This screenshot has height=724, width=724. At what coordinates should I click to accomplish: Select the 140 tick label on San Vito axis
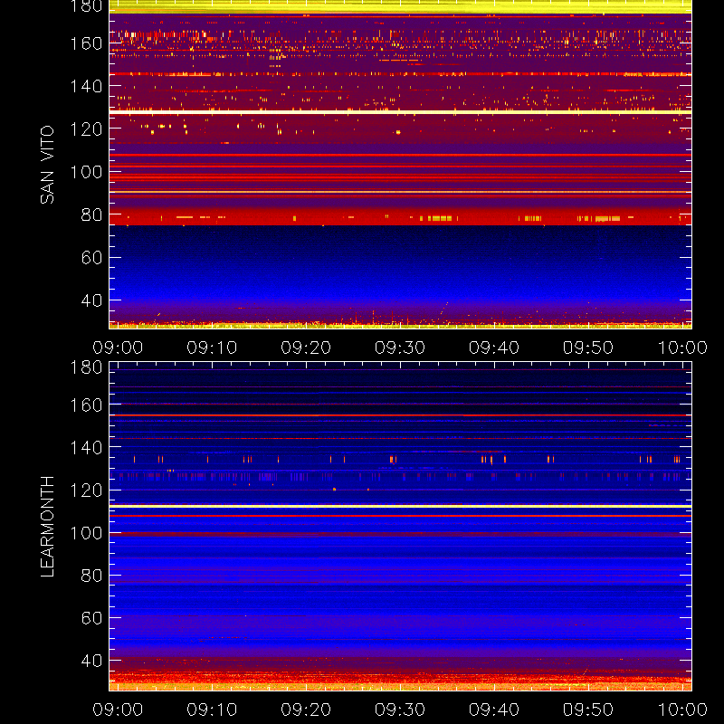coord(86,86)
